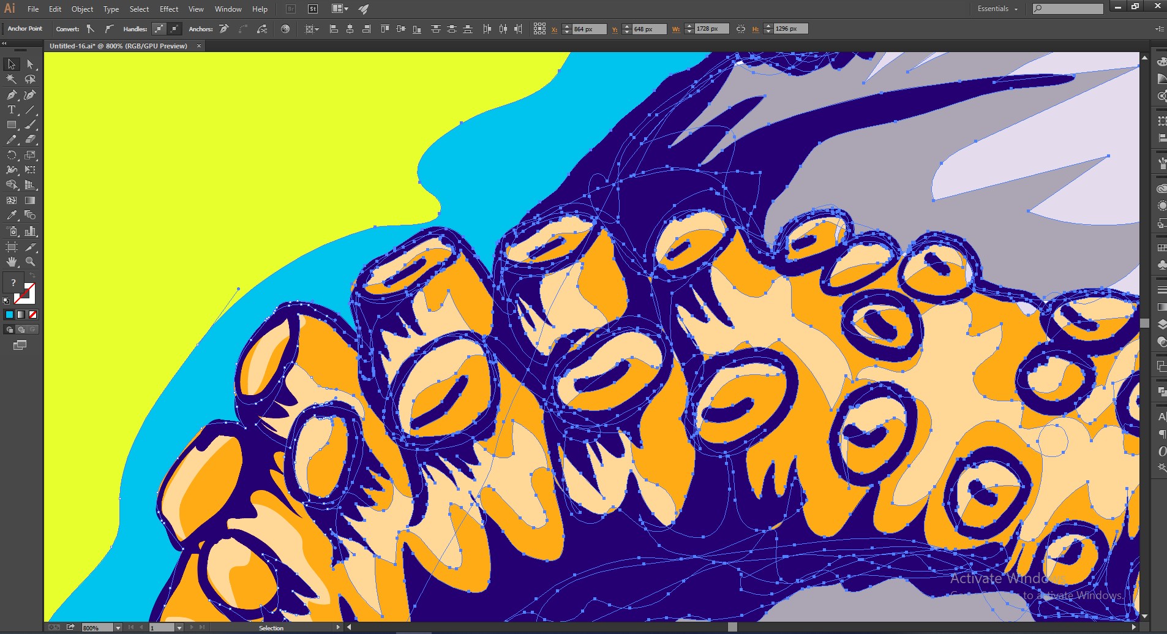Close the Untitled-16.ai document tab
1167x634 pixels.
[198, 46]
